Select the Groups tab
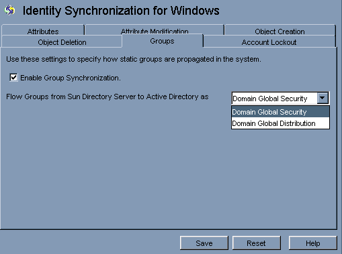This screenshot has width=342, height=254. [x=162, y=41]
